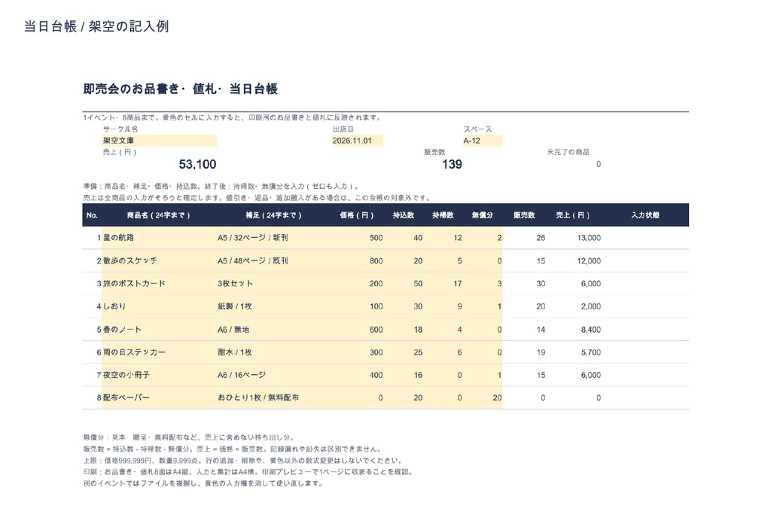The image size is (771, 530).
Task: Select the 出店日 cell showing 2026.11.01
Action: [x=358, y=141]
